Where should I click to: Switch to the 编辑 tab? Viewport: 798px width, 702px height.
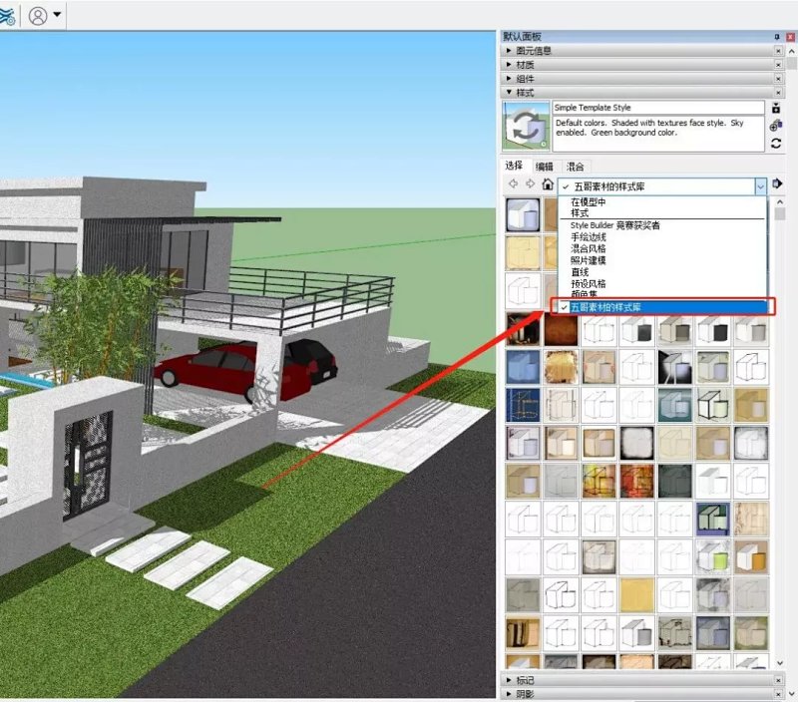click(x=544, y=167)
